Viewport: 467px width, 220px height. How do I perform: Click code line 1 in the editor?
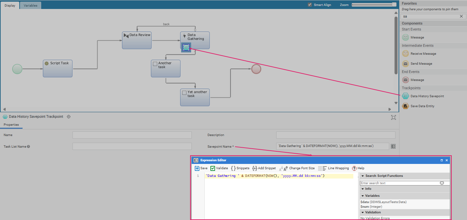click(x=279, y=176)
